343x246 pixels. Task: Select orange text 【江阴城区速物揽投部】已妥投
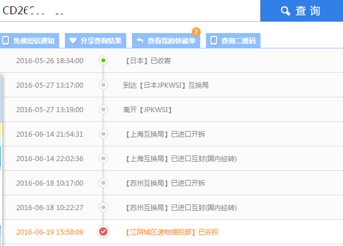171,232
